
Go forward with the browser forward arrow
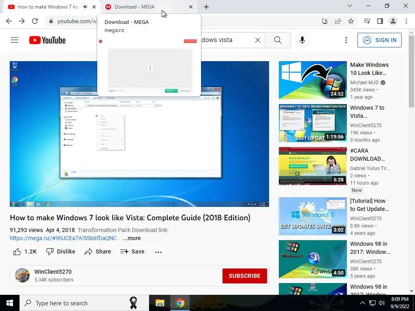[22, 21]
